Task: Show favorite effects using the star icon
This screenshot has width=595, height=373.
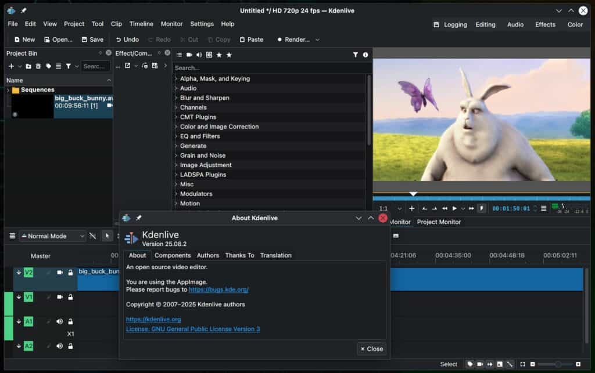Action: point(218,55)
